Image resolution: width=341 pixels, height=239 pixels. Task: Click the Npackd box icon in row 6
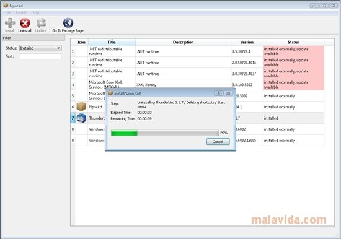pos(81,107)
